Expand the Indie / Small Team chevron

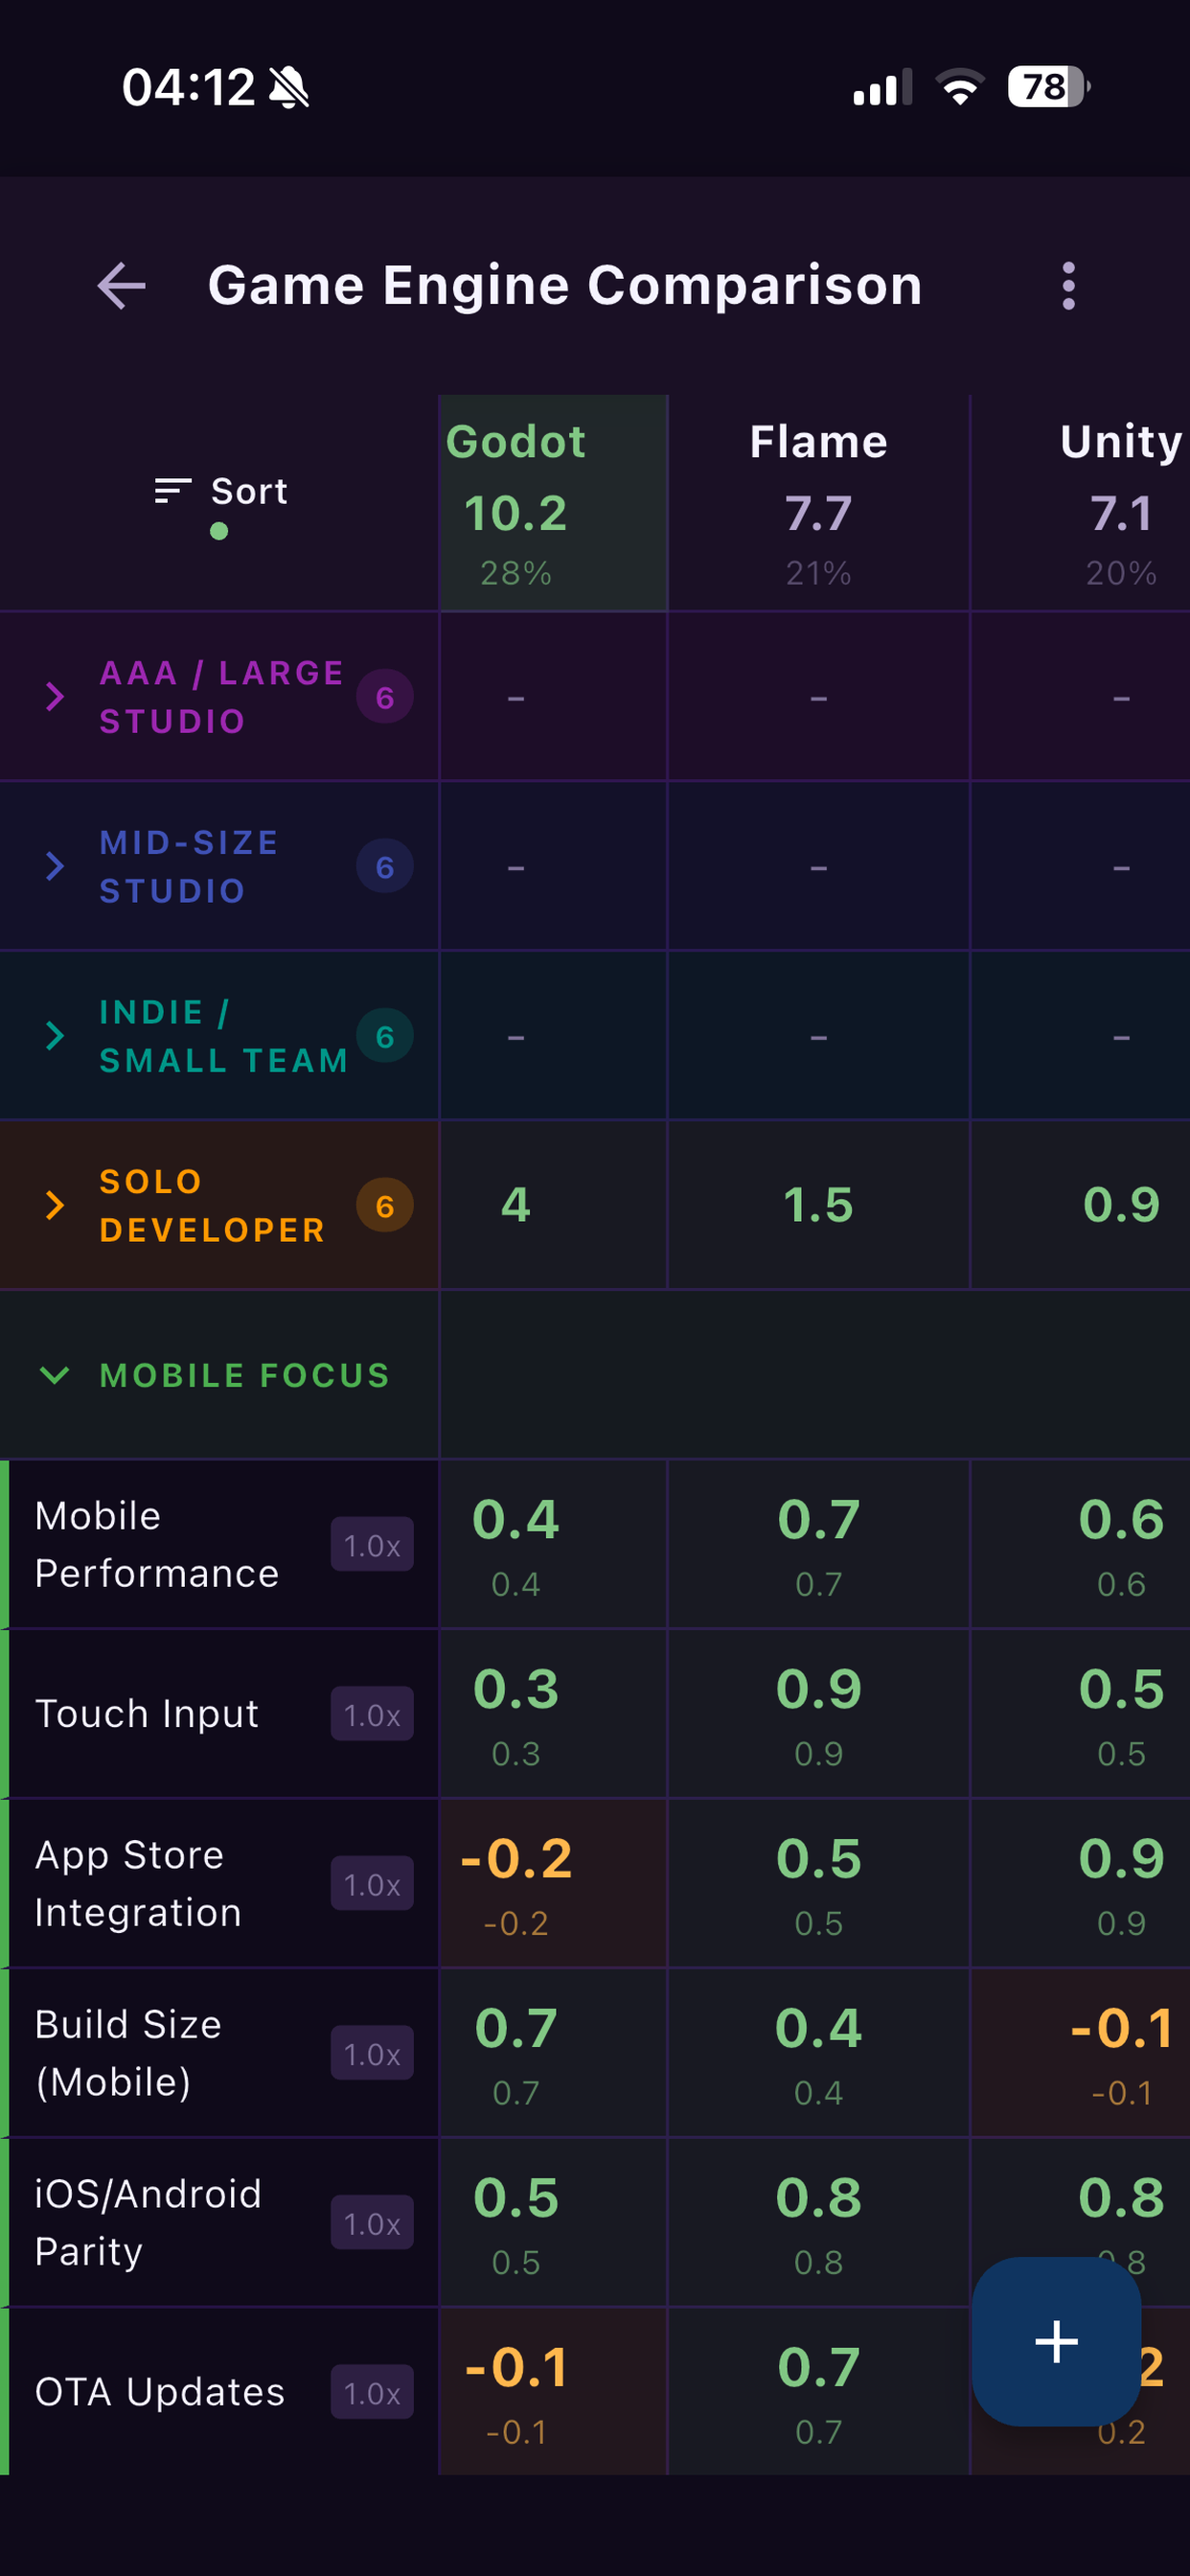pos(55,1037)
